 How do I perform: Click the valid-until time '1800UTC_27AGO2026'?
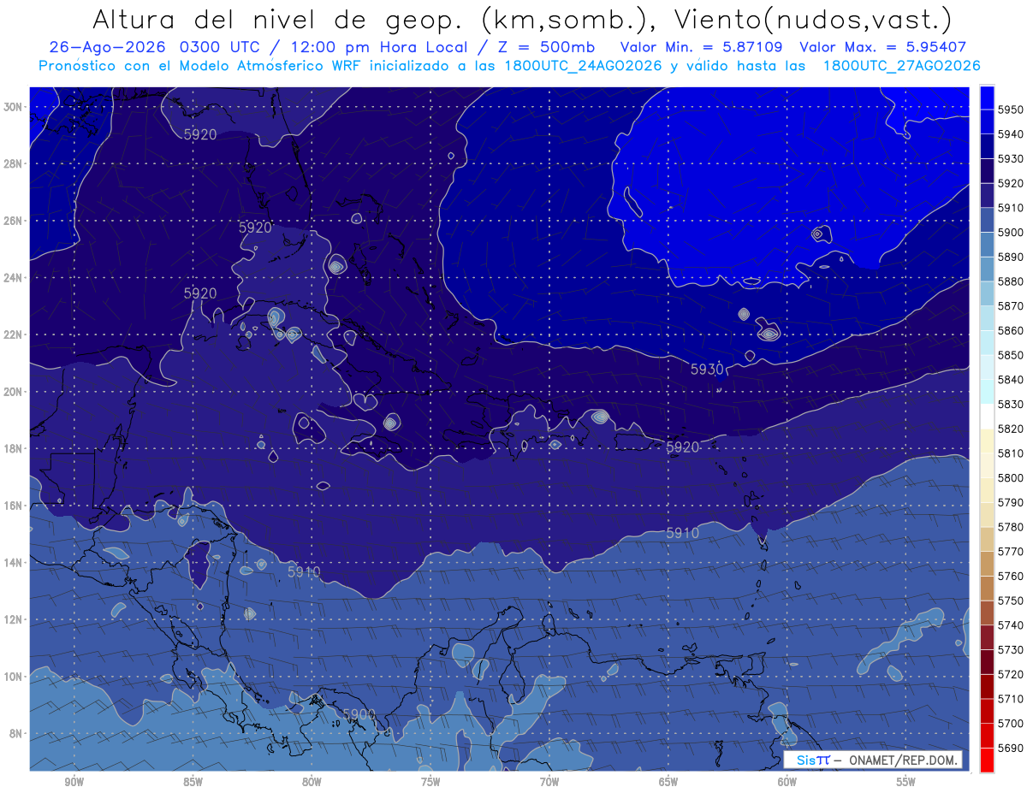pyautogui.click(x=901, y=66)
